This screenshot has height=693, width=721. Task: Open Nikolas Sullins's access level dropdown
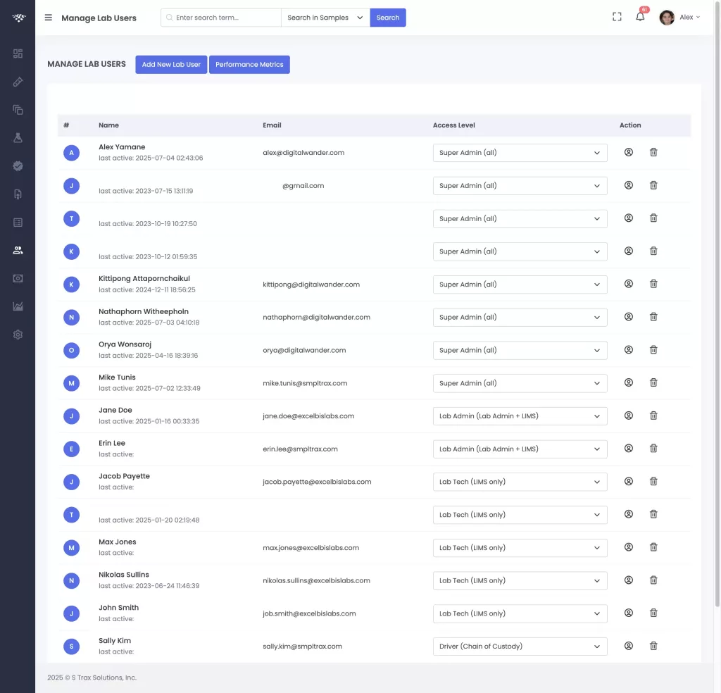(520, 581)
